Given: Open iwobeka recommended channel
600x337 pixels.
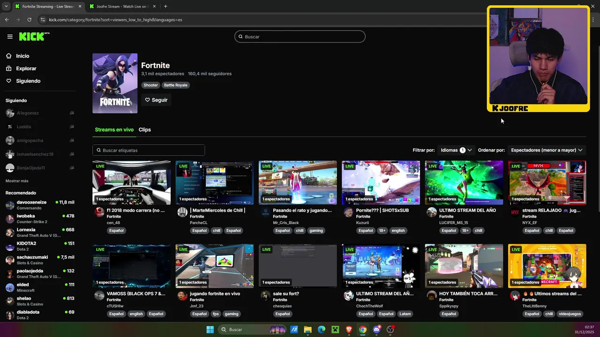Looking at the screenshot, I should 40,219.
